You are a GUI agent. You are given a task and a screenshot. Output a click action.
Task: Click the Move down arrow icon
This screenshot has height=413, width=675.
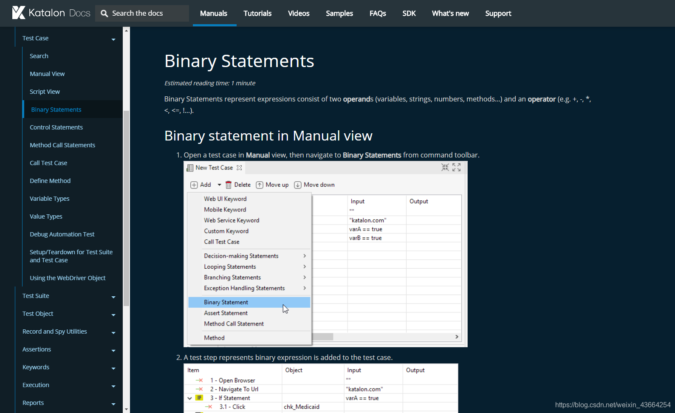[298, 185]
